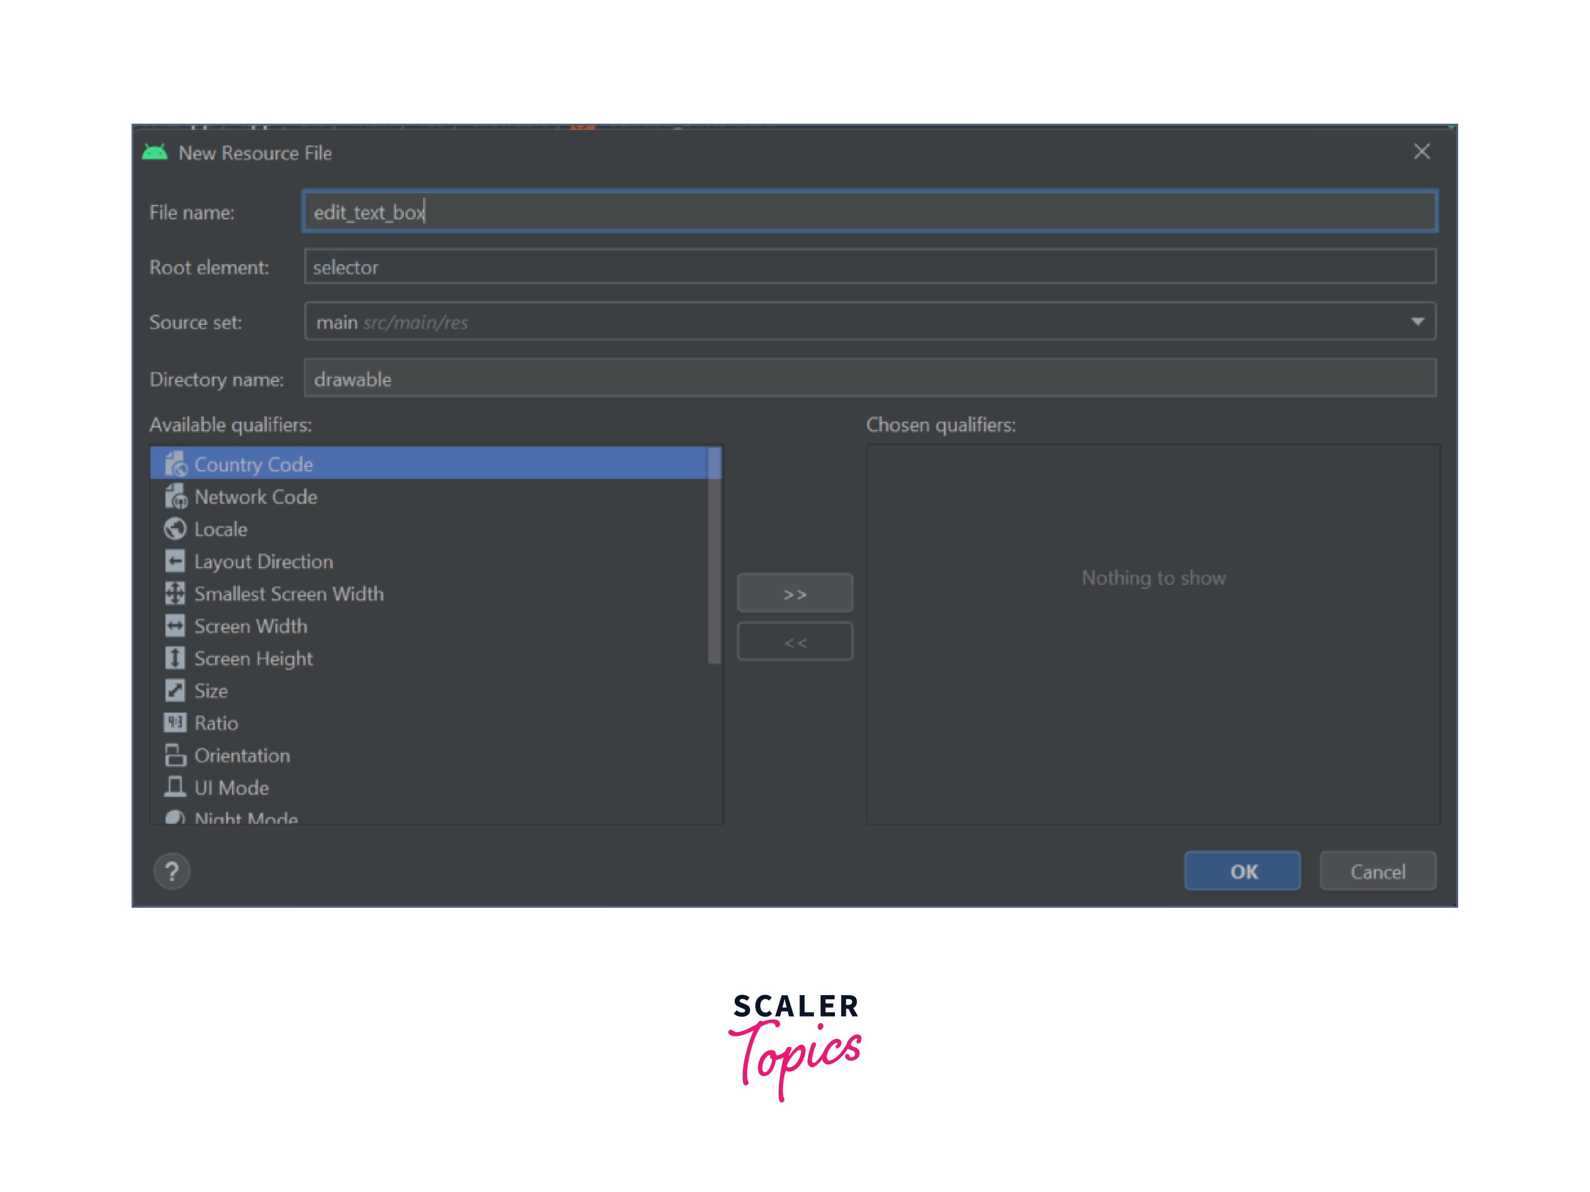Click the Ratio qualifier icon
The width and height of the screenshot is (1590, 1192).
pyautogui.click(x=175, y=722)
